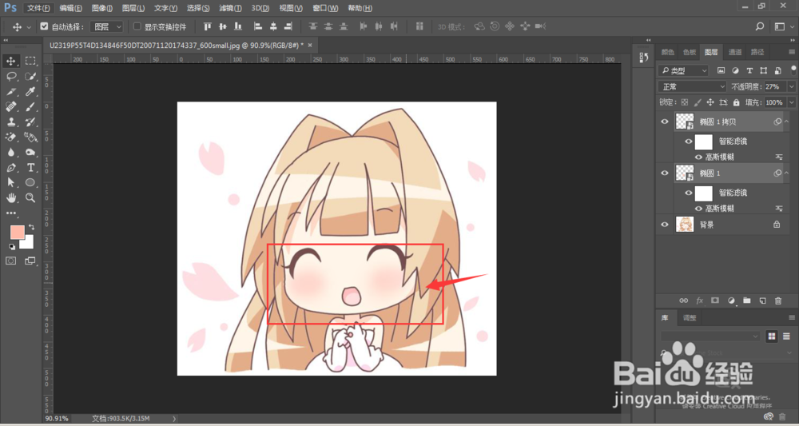799x426 pixels.
Task: Switch to the 路径 tab
Action: (x=757, y=51)
